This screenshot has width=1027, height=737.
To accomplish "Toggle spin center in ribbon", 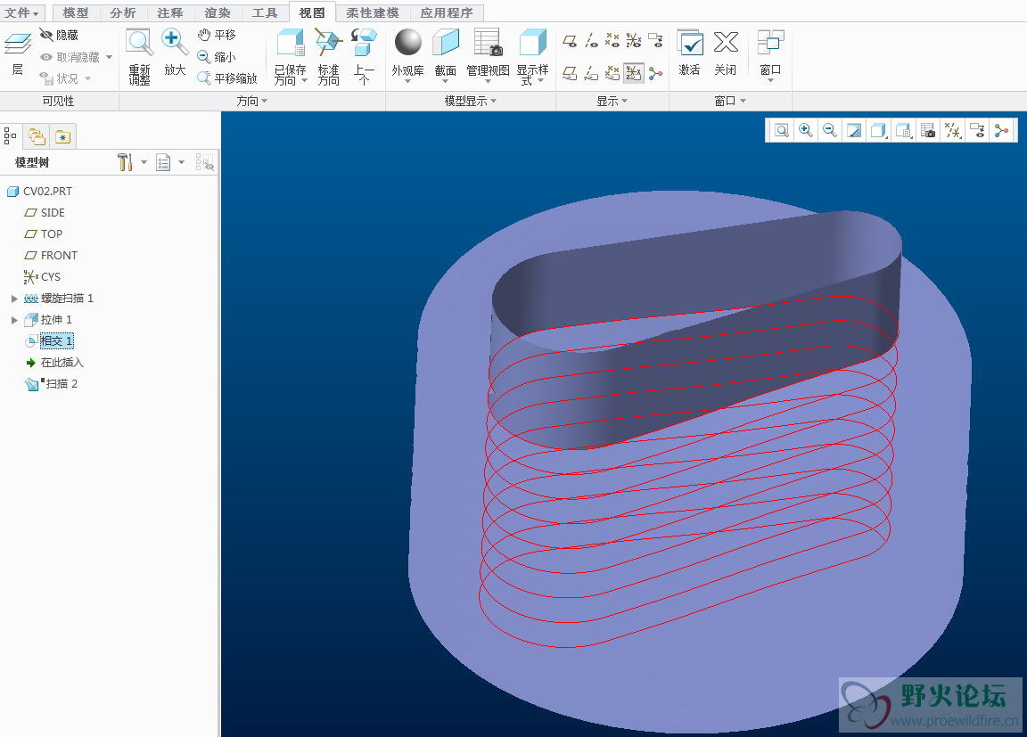I will click(655, 73).
